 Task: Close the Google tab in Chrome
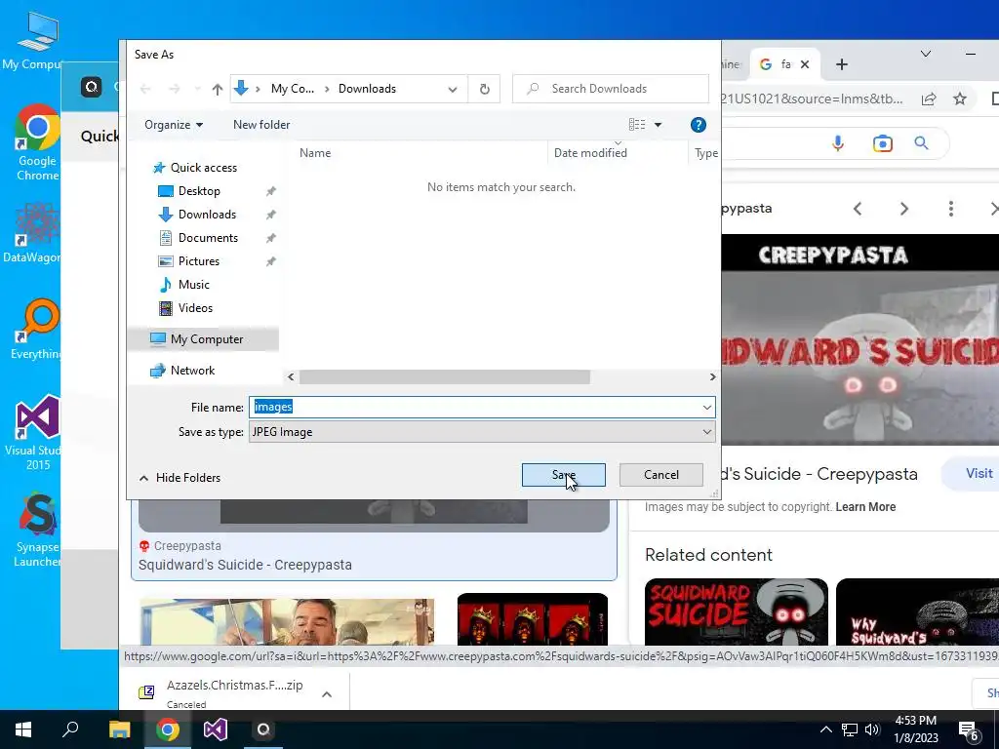805,64
